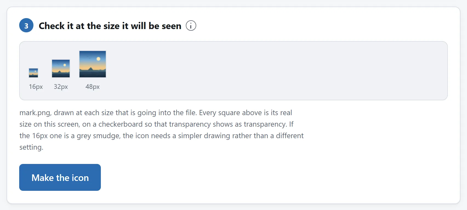This screenshot has width=467, height=210.
Task: Click the word "checkerboard" in the description
Action: pos(121,124)
